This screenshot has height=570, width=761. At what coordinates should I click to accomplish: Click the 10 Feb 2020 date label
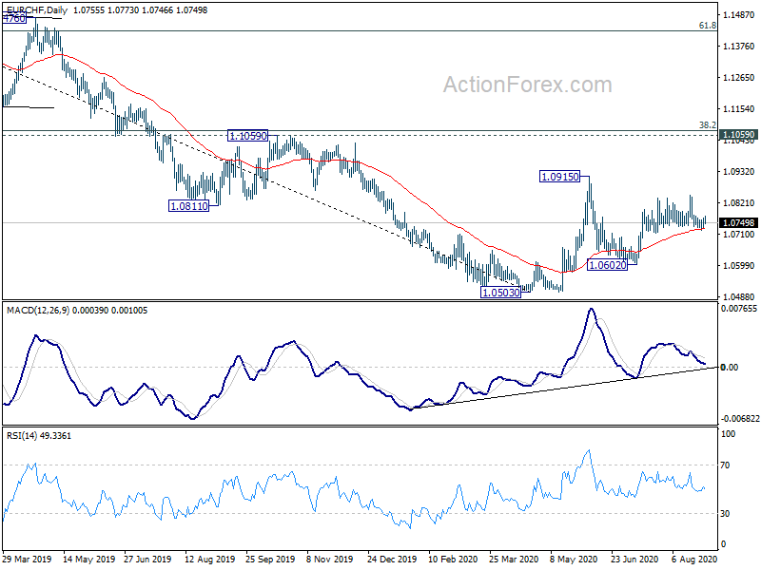453,559
